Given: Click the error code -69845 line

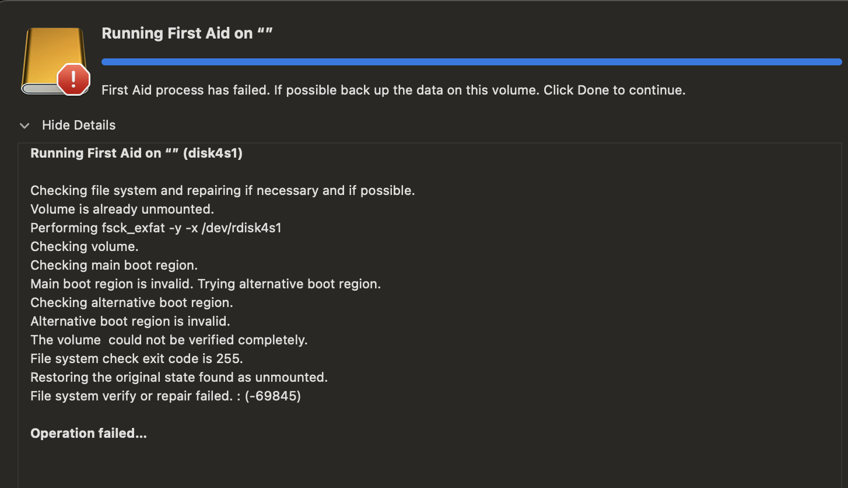Looking at the screenshot, I should [166, 396].
